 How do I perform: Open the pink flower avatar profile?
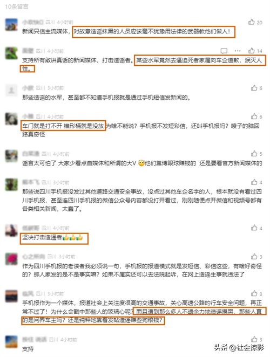11,259
